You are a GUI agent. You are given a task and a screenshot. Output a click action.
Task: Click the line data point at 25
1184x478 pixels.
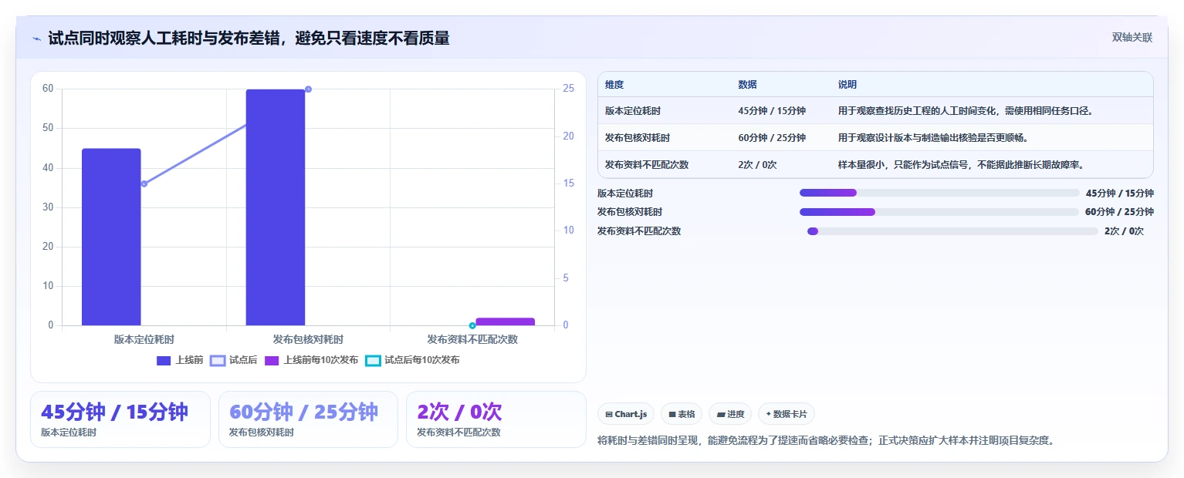tap(308, 89)
